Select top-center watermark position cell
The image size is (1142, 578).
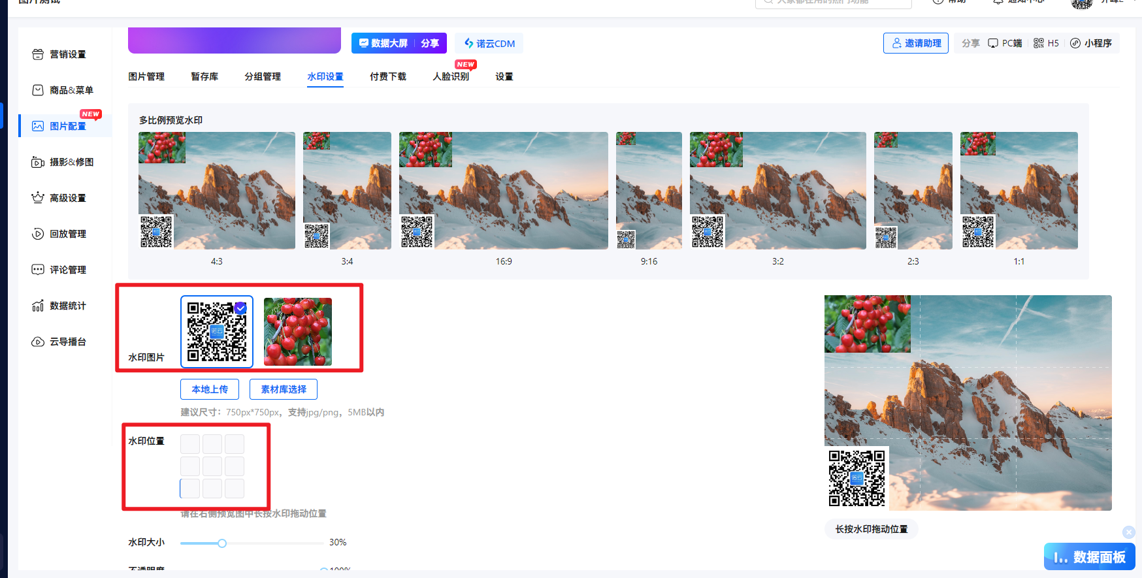212,444
